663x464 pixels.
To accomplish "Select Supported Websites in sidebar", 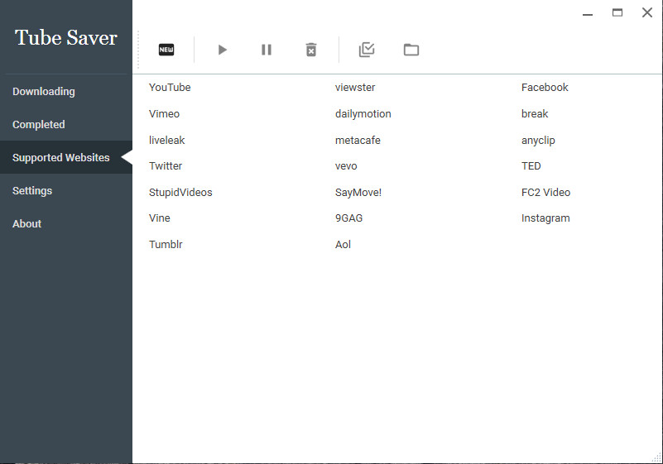I will (x=66, y=157).
